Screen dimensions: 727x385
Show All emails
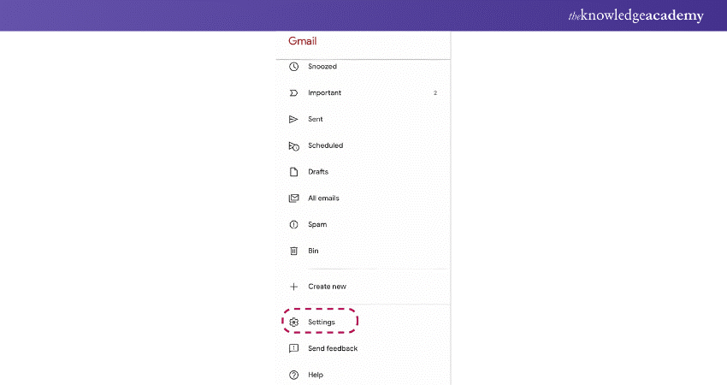click(323, 198)
